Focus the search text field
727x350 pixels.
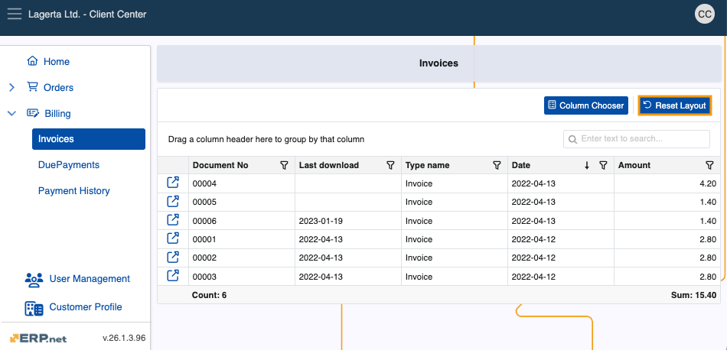[636, 139]
